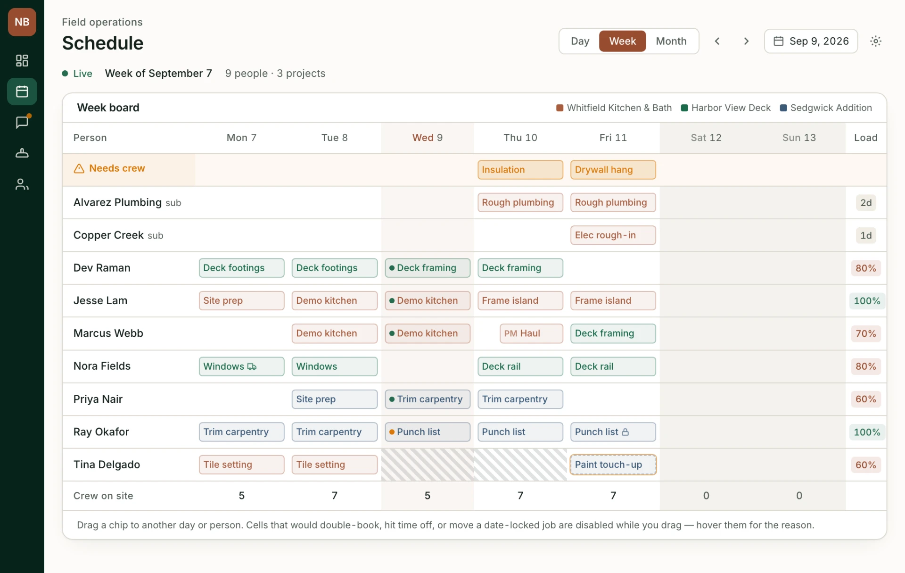
Task: Click the Wed 9 column header
Action: tap(428, 138)
